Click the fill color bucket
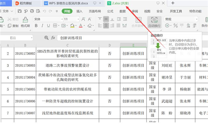This screenshot has width=208, height=125. click(x=72, y=25)
